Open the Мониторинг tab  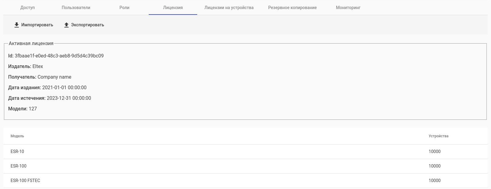click(x=348, y=8)
